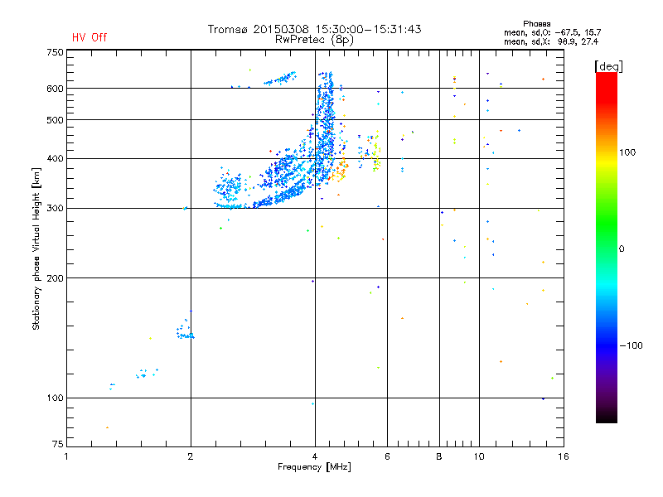Click the black bottom of the phase colorbar
663x497 pixels.
(x=607, y=417)
